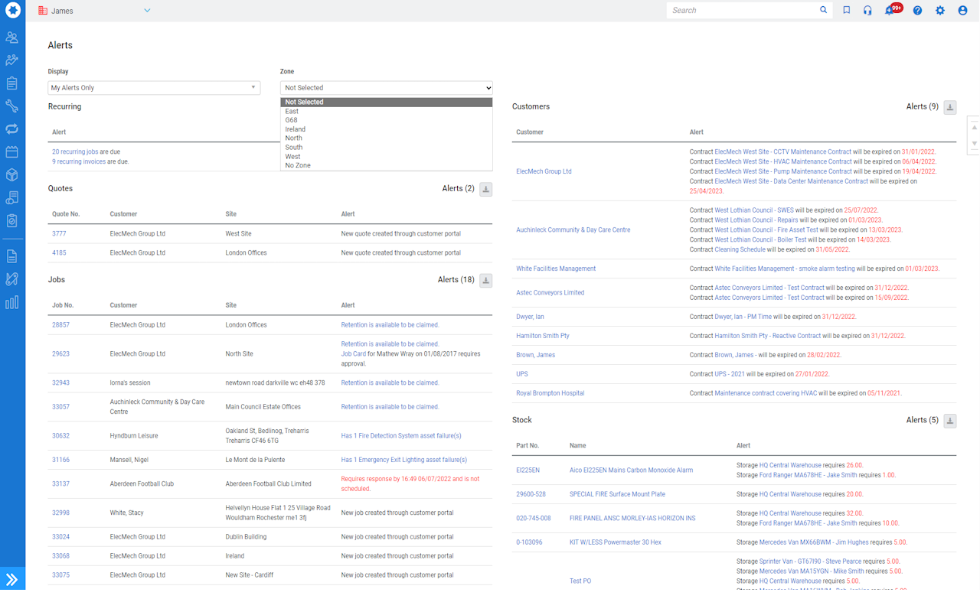Open the Royal Brompton Hospital customer link
The width and height of the screenshot is (980, 612).
point(550,393)
